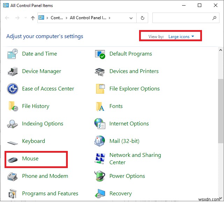Viewport: 224px width, 203px height.
Task: Maximize the Control Panel window
Action: coord(200,6)
